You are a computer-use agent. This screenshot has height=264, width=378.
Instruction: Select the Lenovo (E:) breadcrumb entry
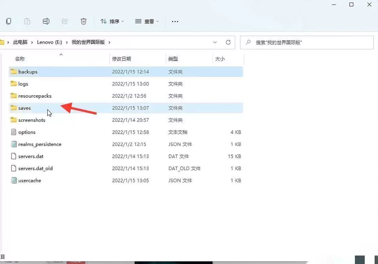coord(50,42)
